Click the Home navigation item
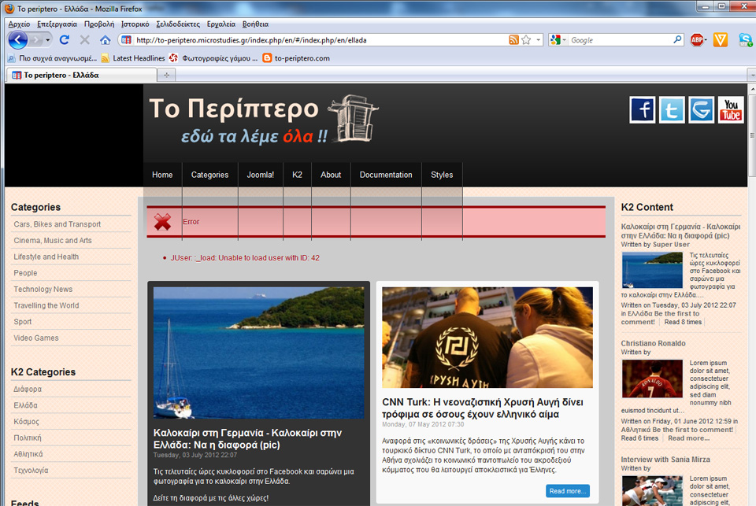756x506 pixels. (162, 175)
